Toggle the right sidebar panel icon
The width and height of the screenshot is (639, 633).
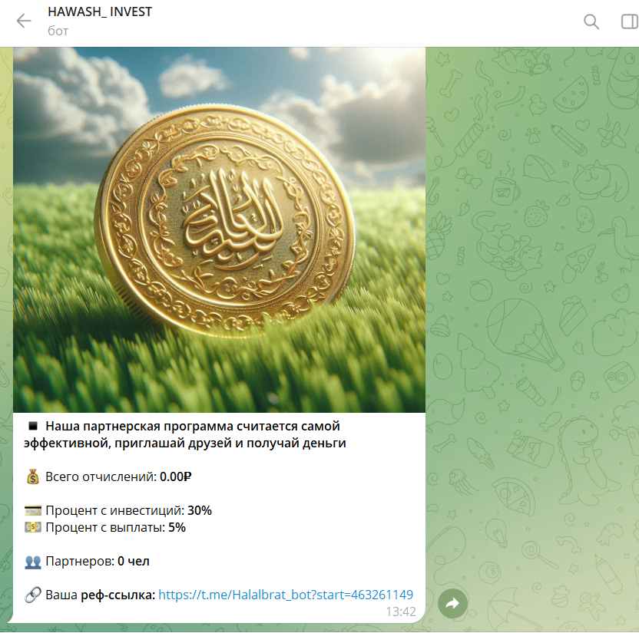point(630,21)
